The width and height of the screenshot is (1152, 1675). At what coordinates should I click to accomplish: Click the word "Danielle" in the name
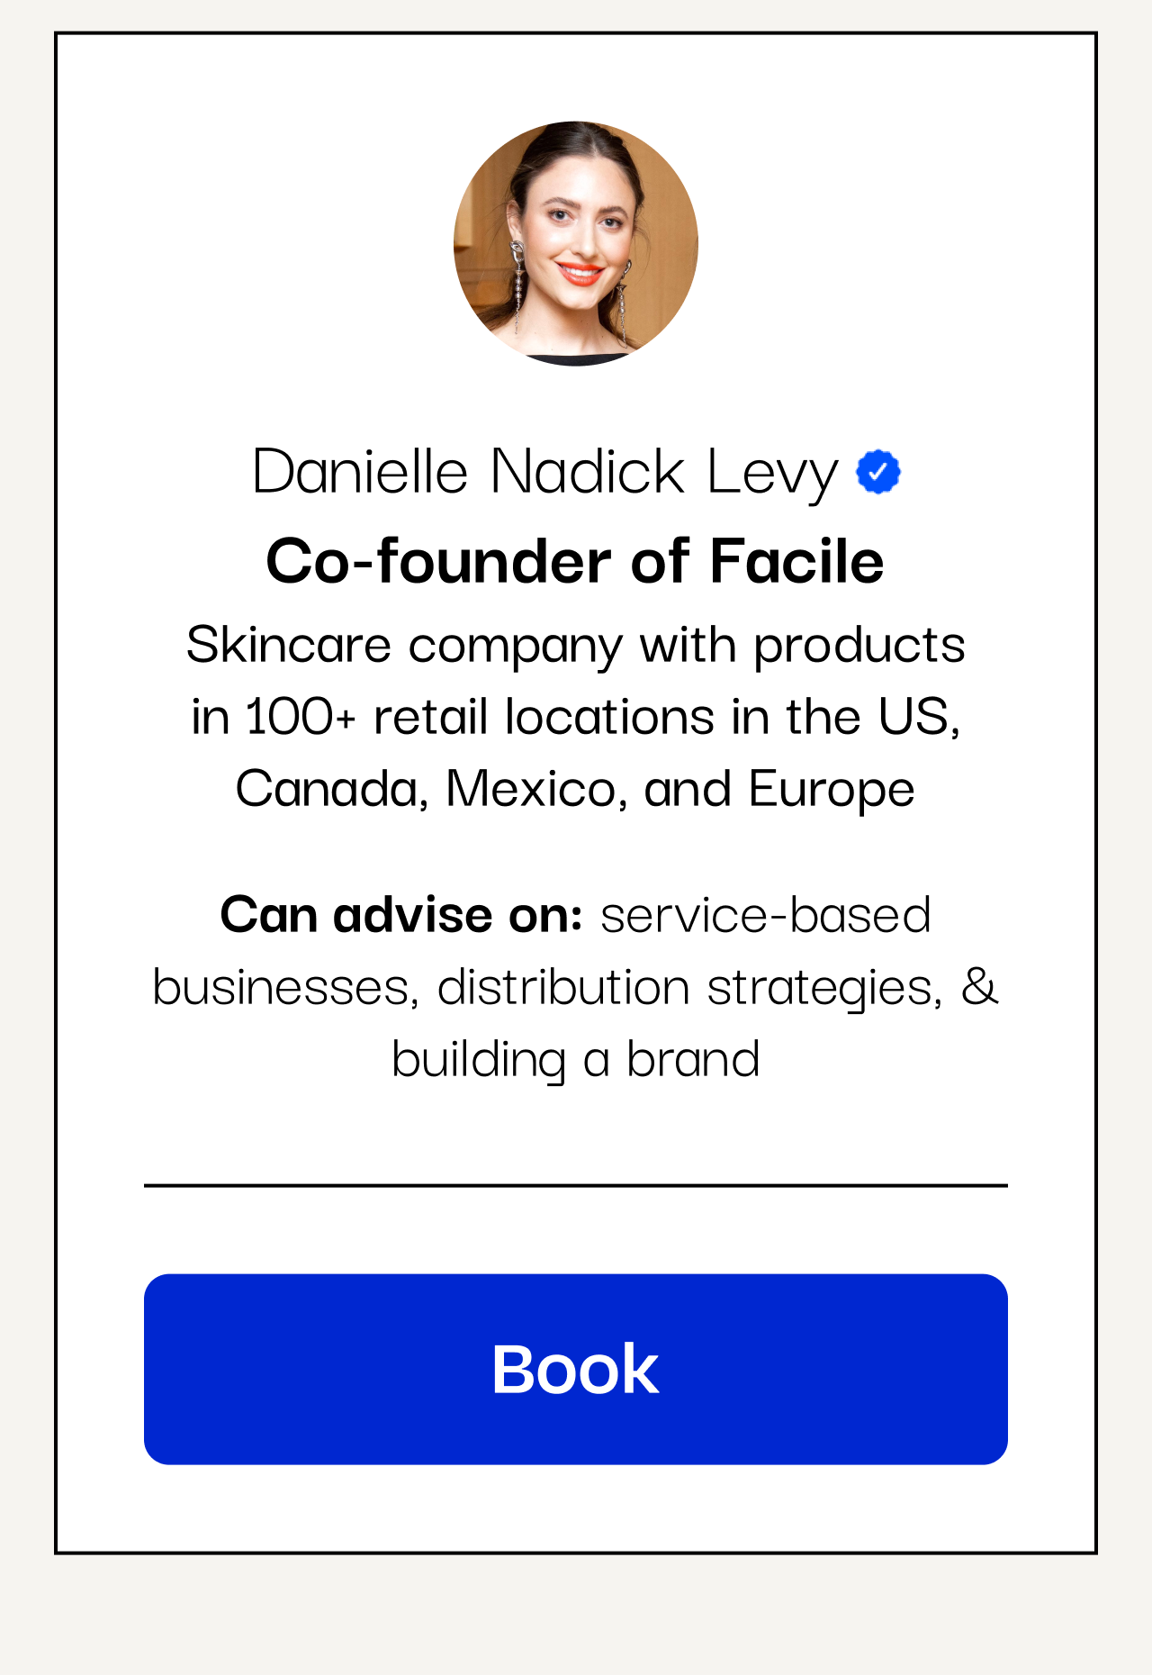tap(360, 472)
